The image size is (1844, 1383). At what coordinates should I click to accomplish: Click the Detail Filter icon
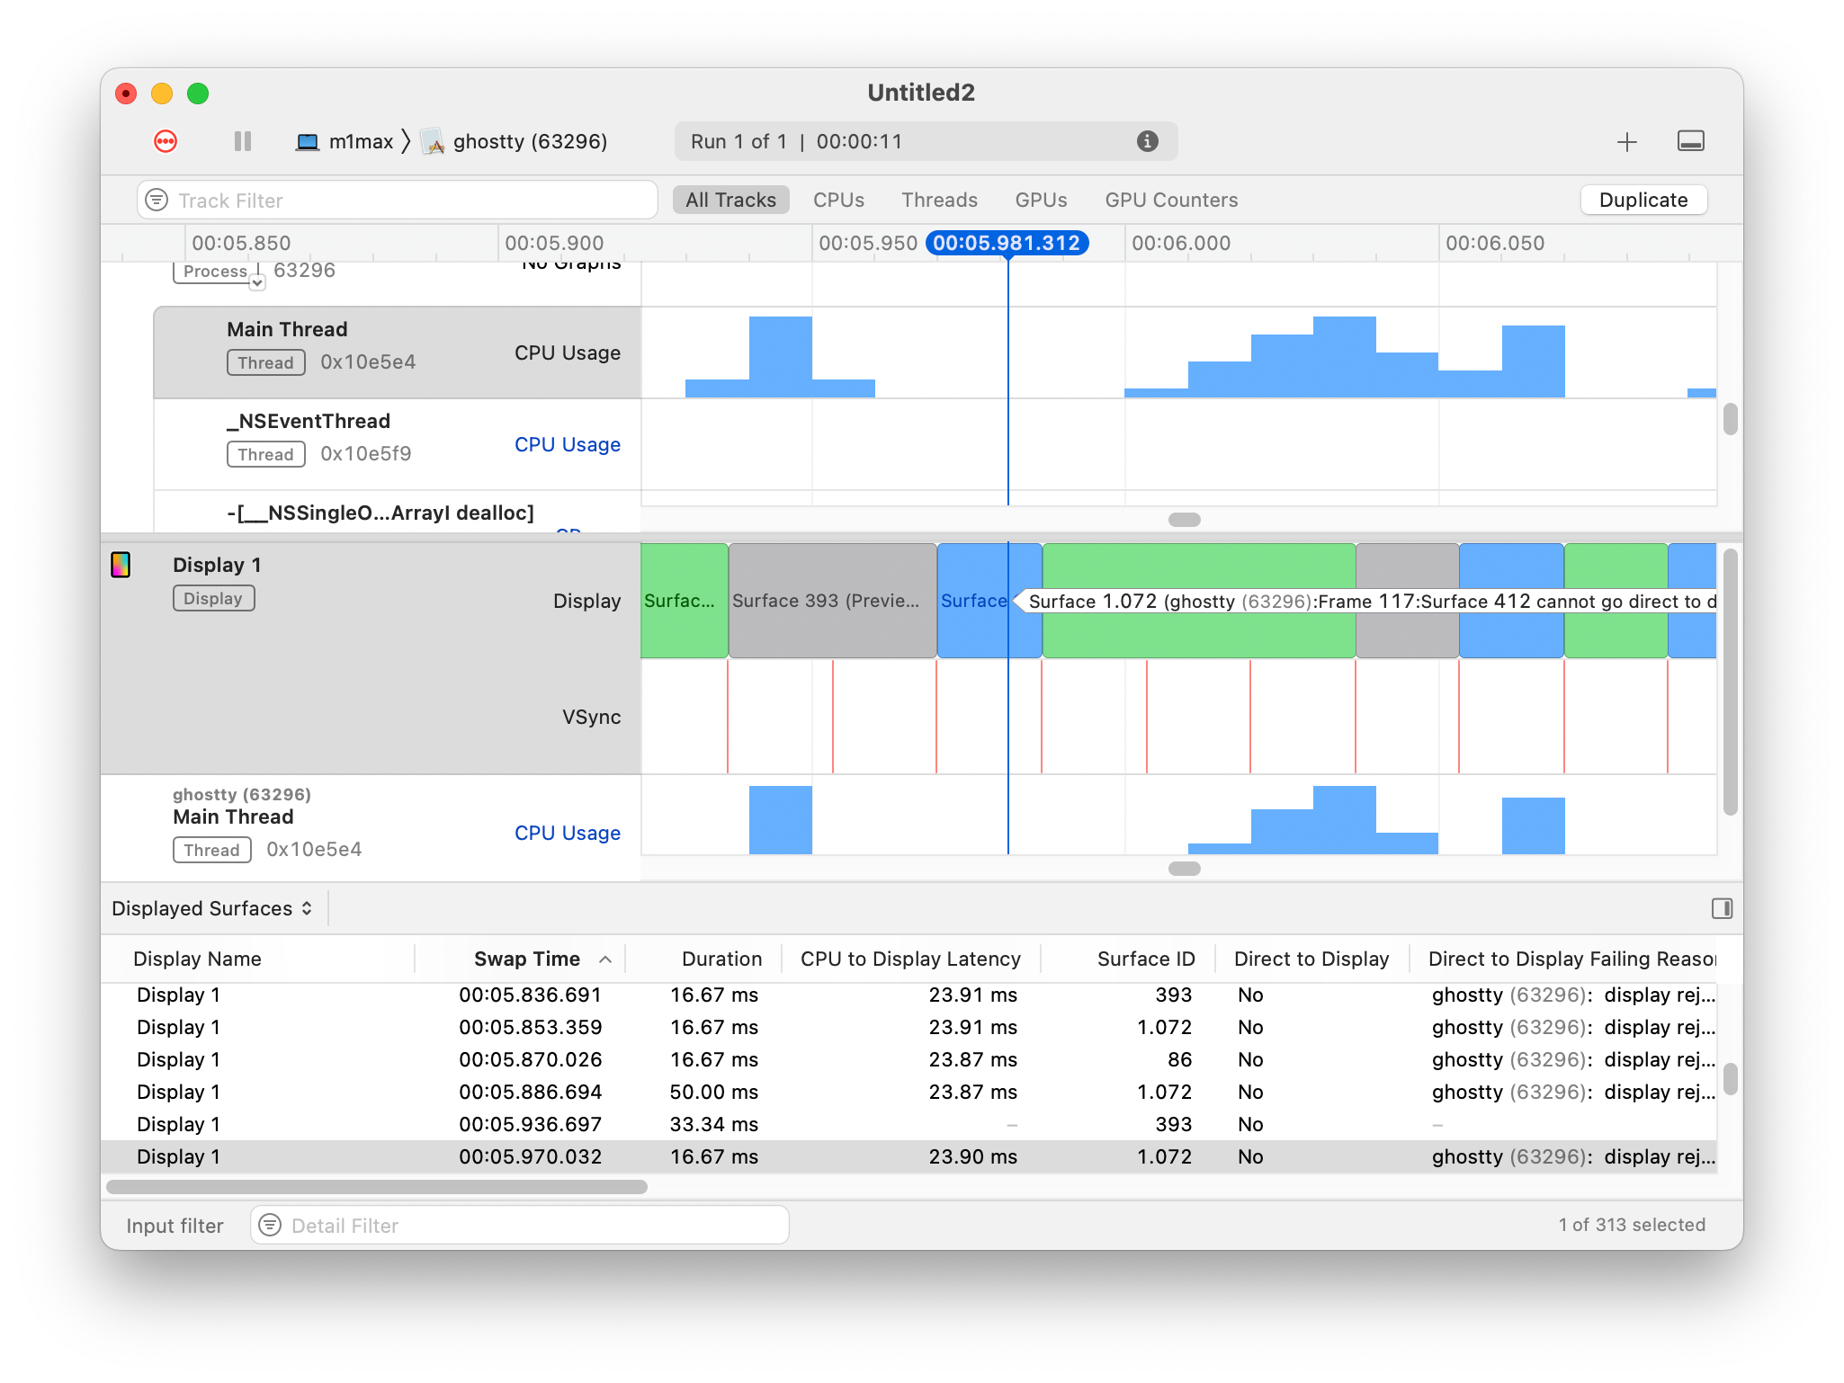[x=270, y=1225]
